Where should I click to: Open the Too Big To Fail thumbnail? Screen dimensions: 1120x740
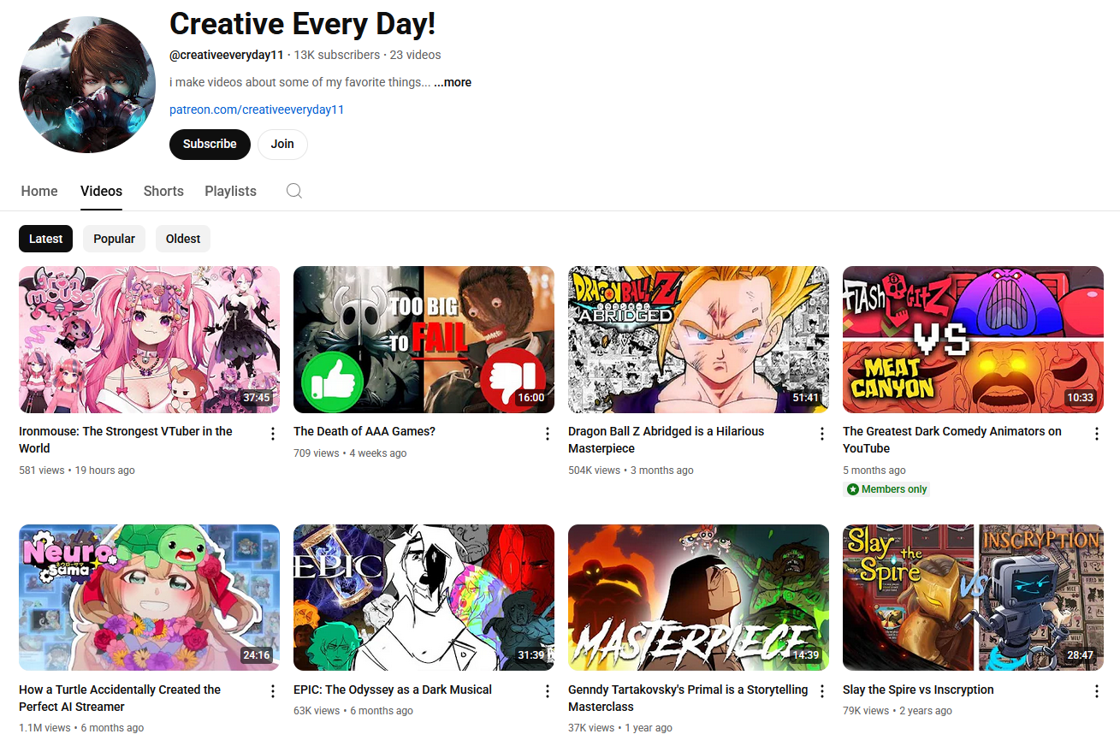point(424,340)
